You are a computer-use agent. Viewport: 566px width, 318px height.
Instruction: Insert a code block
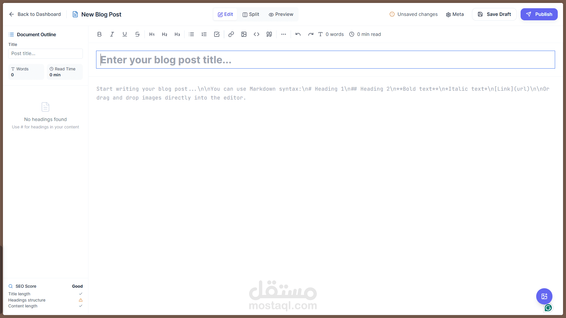pyautogui.click(x=256, y=34)
